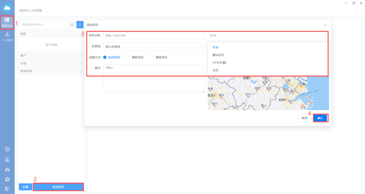The image size is (365, 194).
Task: Open the 默认权限组 dropdown
Action: point(154,46)
